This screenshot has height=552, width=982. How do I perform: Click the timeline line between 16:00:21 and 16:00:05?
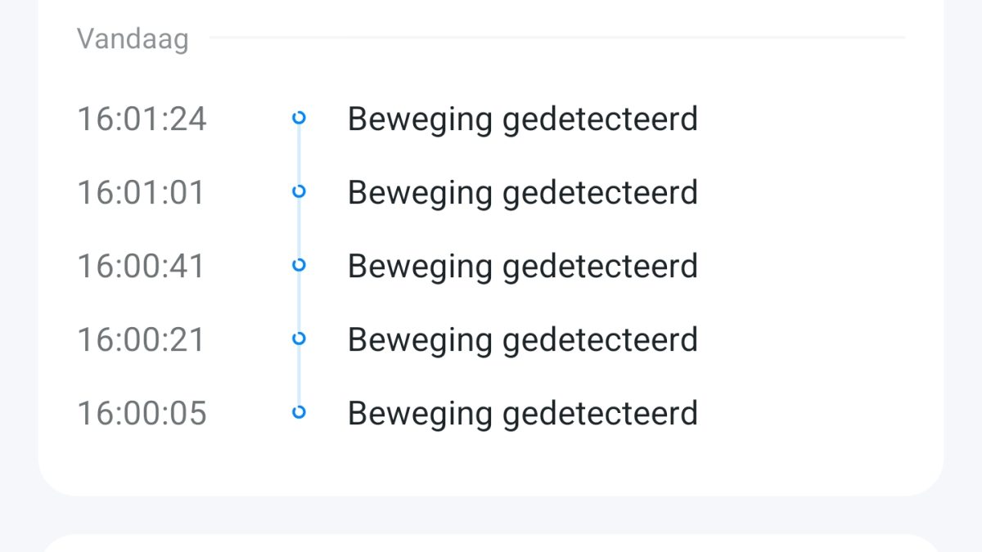299,375
